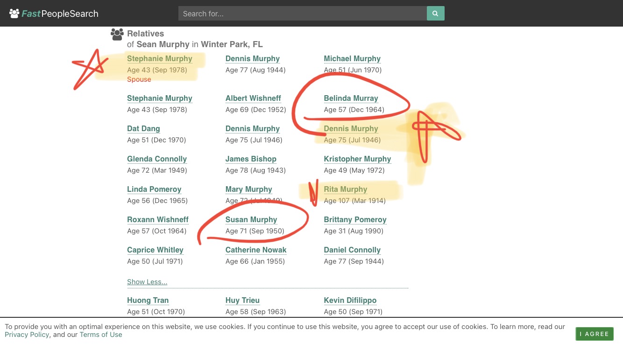
Task: Click the text 'Age 56 (Dec 1965)'
Action: coord(157,201)
